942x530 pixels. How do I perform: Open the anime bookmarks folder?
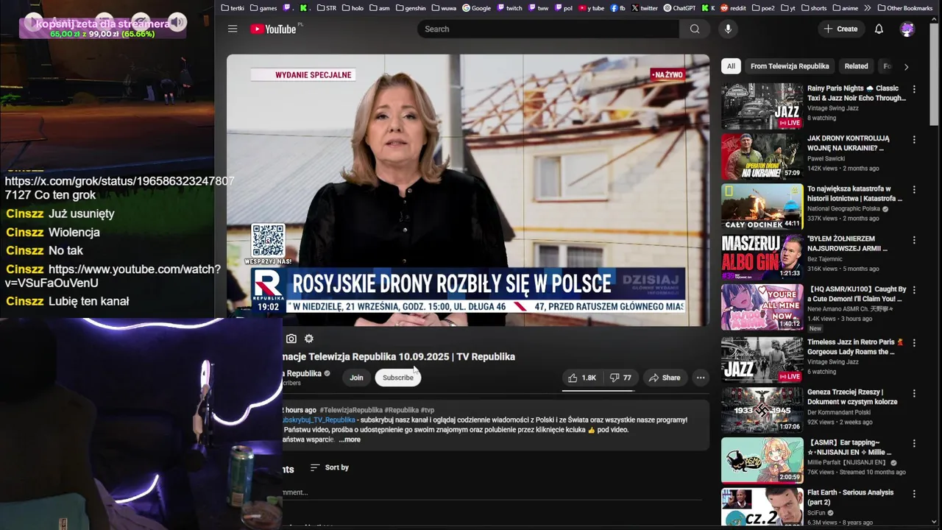[x=846, y=8]
